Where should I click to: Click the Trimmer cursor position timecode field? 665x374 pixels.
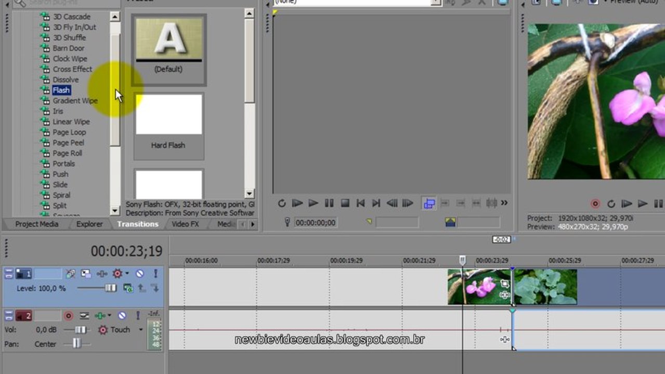coord(316,223)
